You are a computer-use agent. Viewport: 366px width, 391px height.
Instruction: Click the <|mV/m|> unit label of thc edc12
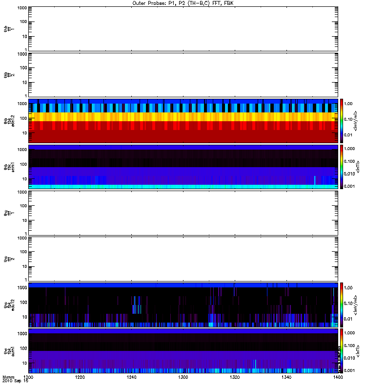tap(355, 305)
